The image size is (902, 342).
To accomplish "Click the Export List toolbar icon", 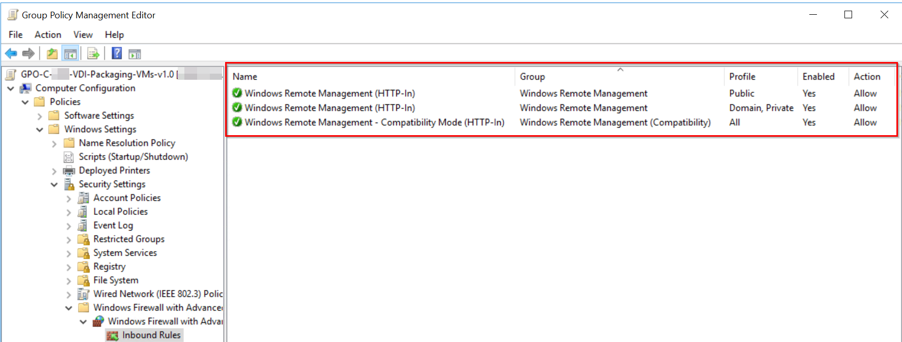I will pos(93,53).
